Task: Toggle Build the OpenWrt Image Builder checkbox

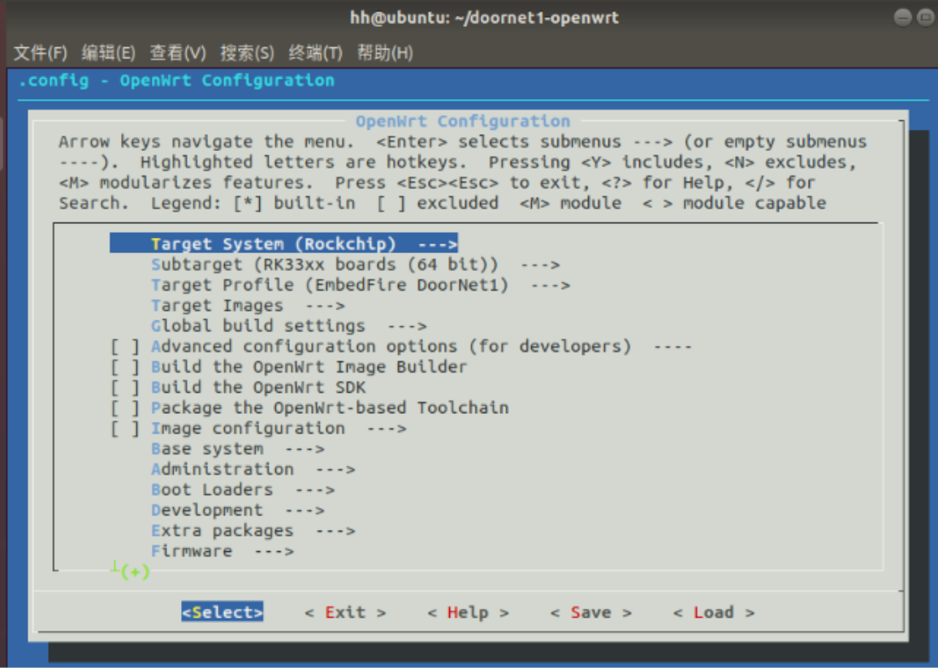Action: 125,367
